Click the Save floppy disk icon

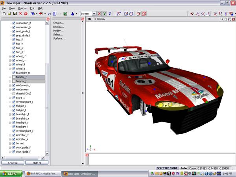coord(15,14)
